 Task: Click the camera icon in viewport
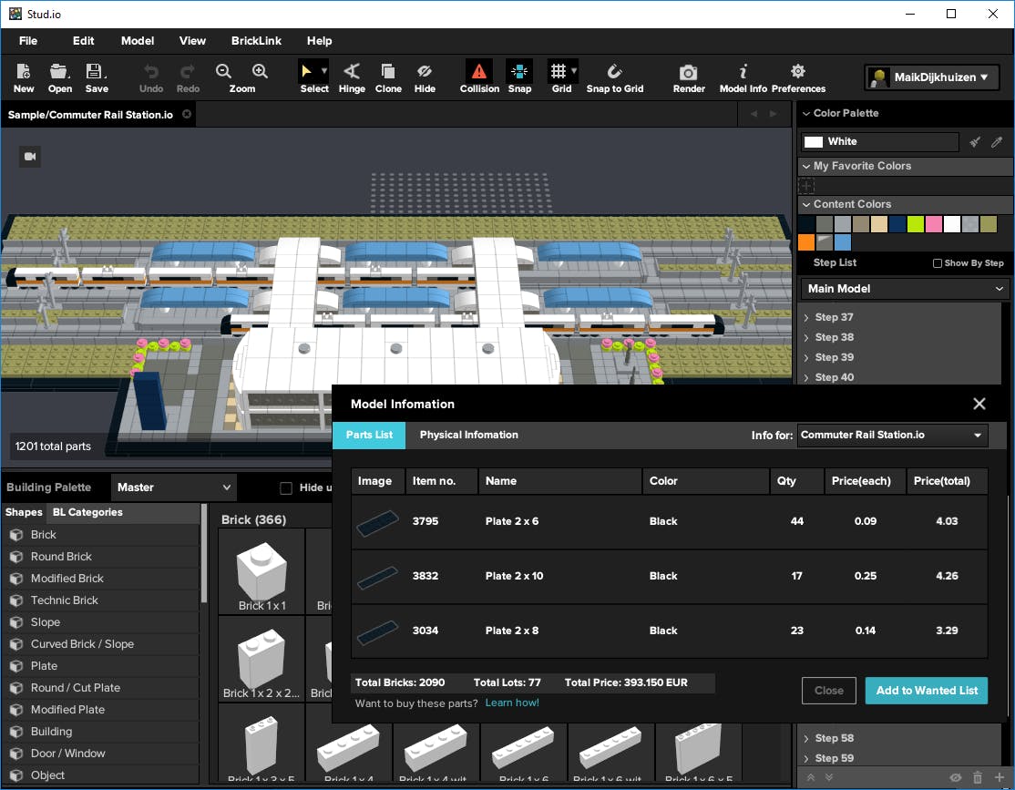[x=30, y=157]
